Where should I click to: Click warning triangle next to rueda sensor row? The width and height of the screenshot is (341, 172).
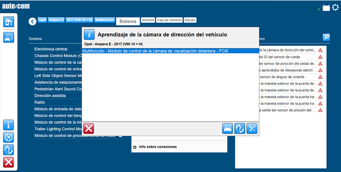tap(321, 57)
